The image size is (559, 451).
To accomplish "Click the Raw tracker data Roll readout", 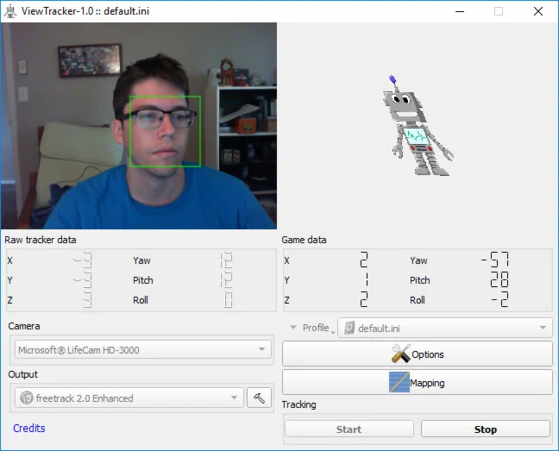I will [x=228, y=299].
